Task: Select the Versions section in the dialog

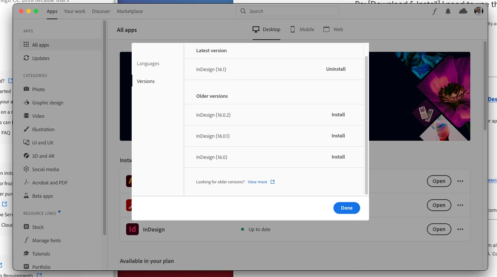Action: coord(146,81)
